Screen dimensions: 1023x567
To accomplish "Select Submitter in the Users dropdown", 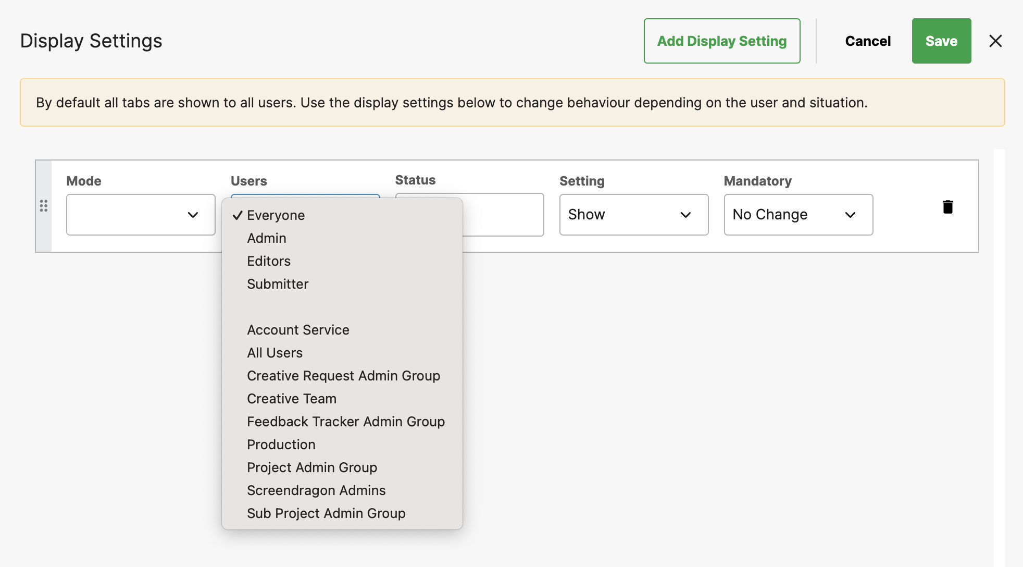I will click(x=278, y=284).
